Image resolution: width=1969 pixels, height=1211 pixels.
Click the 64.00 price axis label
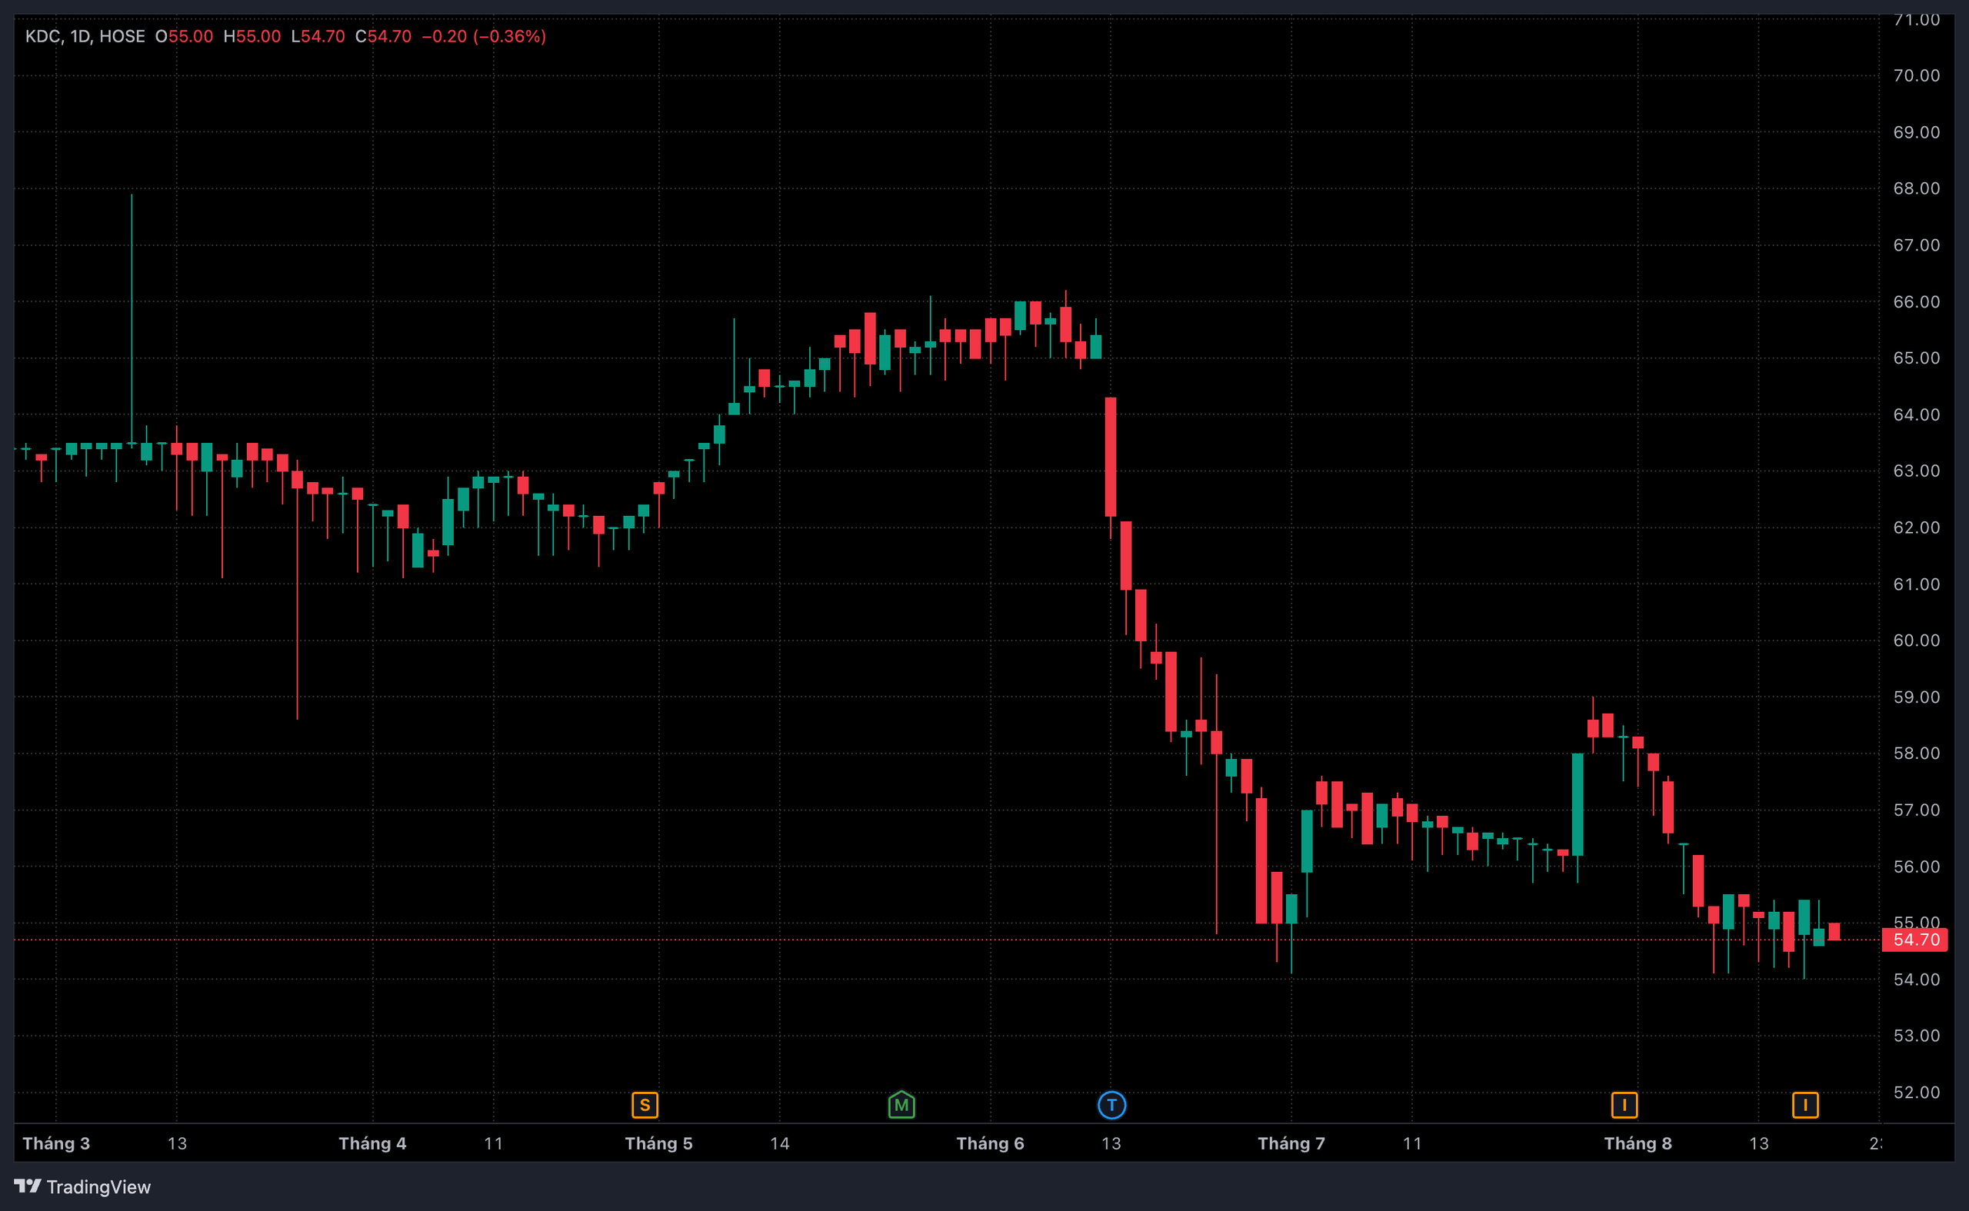pos(1916,415)
